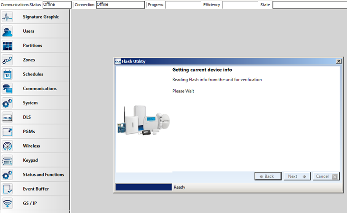
Task: Click the Schedules calendar icon
Action: click(x=7, y=74)
